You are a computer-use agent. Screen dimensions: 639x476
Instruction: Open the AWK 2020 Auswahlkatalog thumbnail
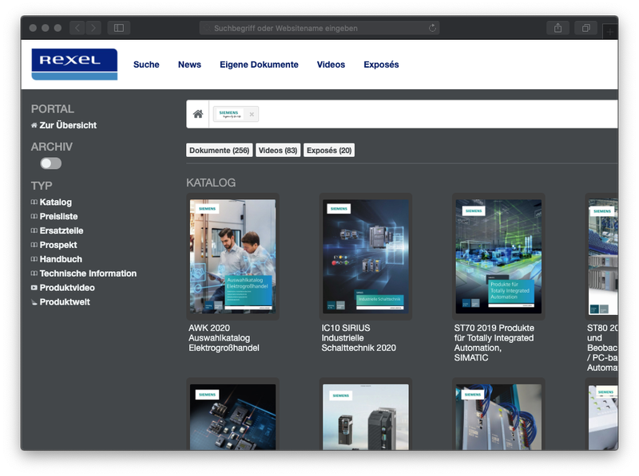tap(234, 256)
